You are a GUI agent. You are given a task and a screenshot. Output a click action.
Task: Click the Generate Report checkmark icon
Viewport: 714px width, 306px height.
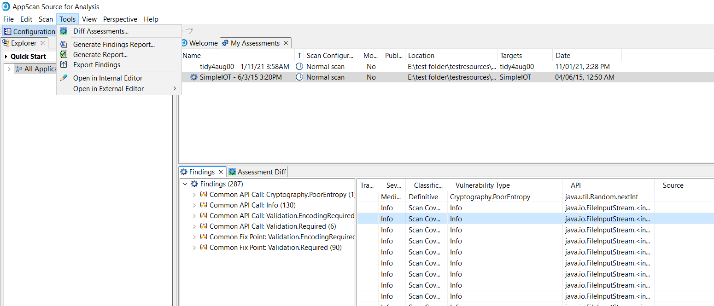point(64,55)
